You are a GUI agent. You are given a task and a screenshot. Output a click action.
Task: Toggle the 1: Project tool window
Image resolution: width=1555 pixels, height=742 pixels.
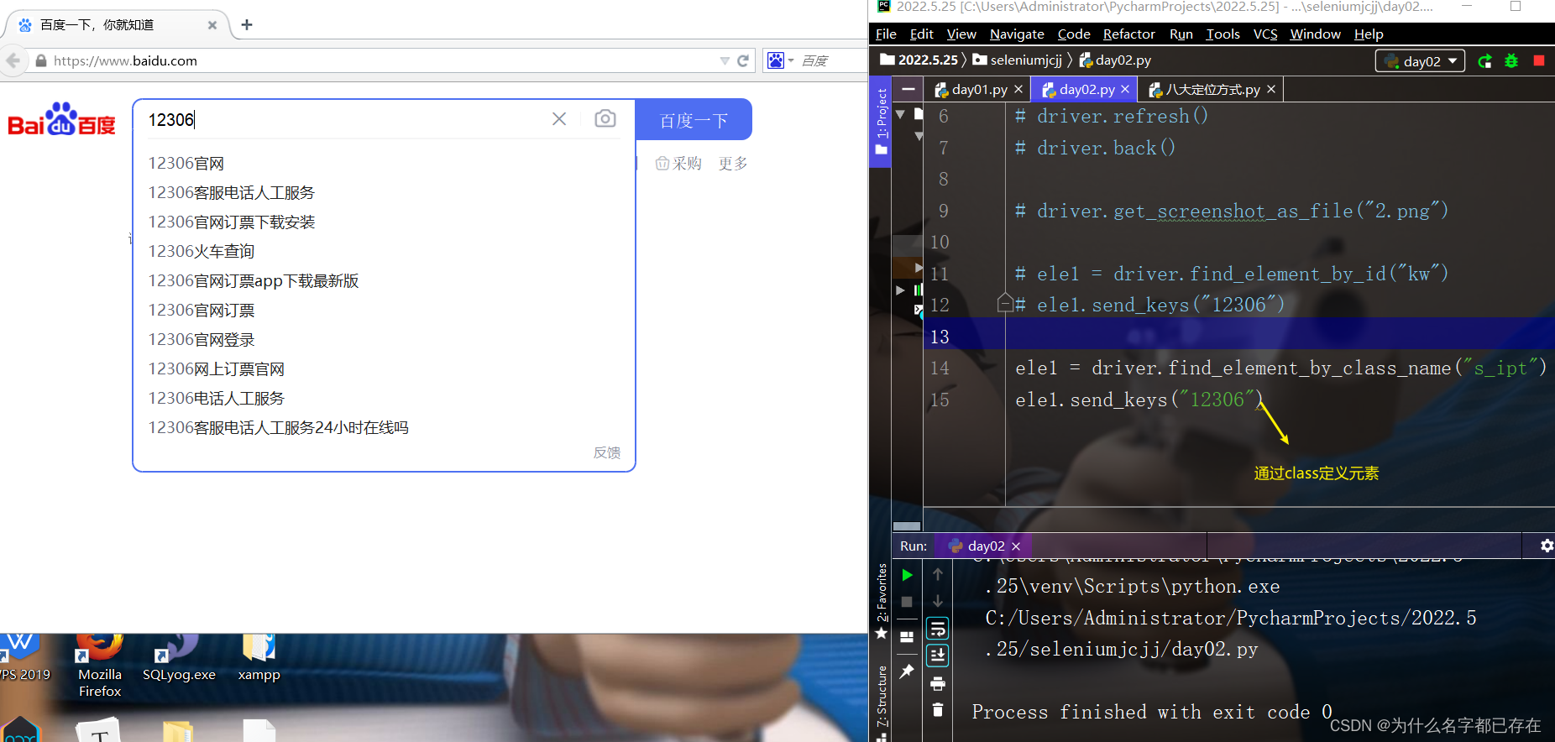pyautogui.click(x=881, y=123)
